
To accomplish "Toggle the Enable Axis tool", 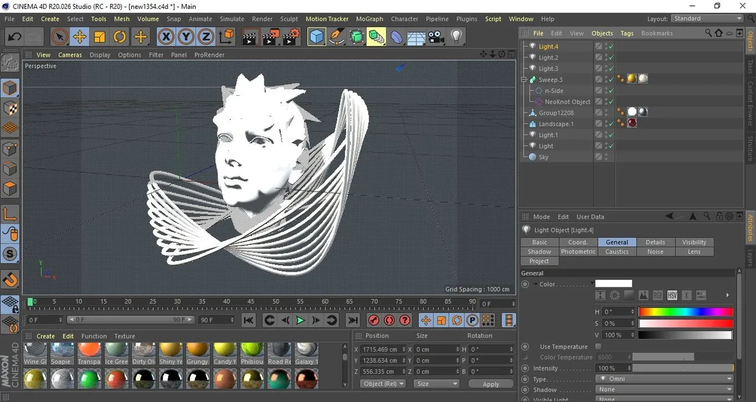I will point(10,214).
